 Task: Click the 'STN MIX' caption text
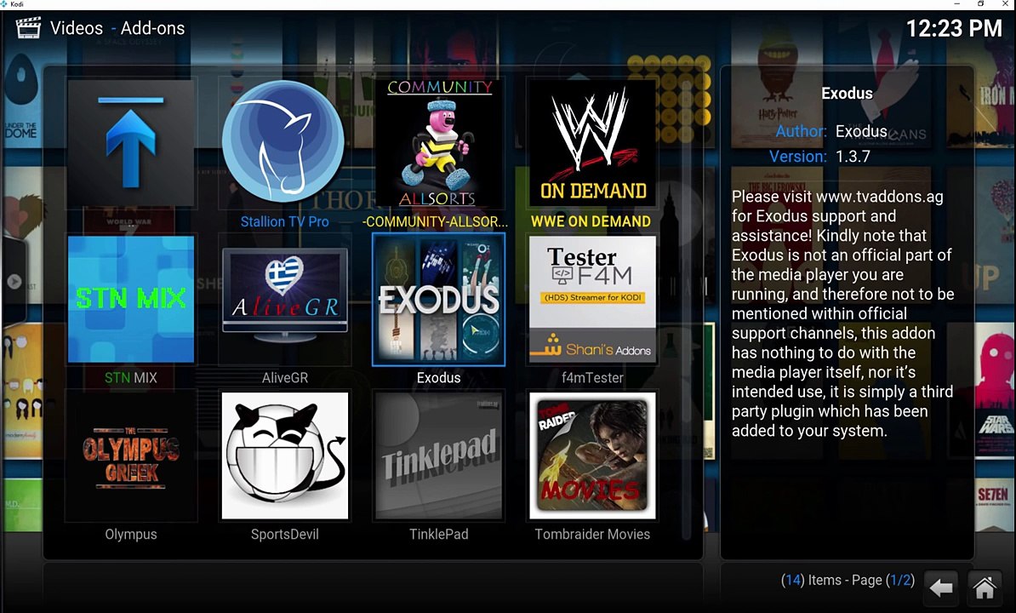[131, 378]
